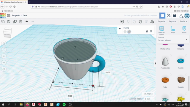Click the red corner resize handle
The height and width of the screenshot is (107, 190).
93,86
